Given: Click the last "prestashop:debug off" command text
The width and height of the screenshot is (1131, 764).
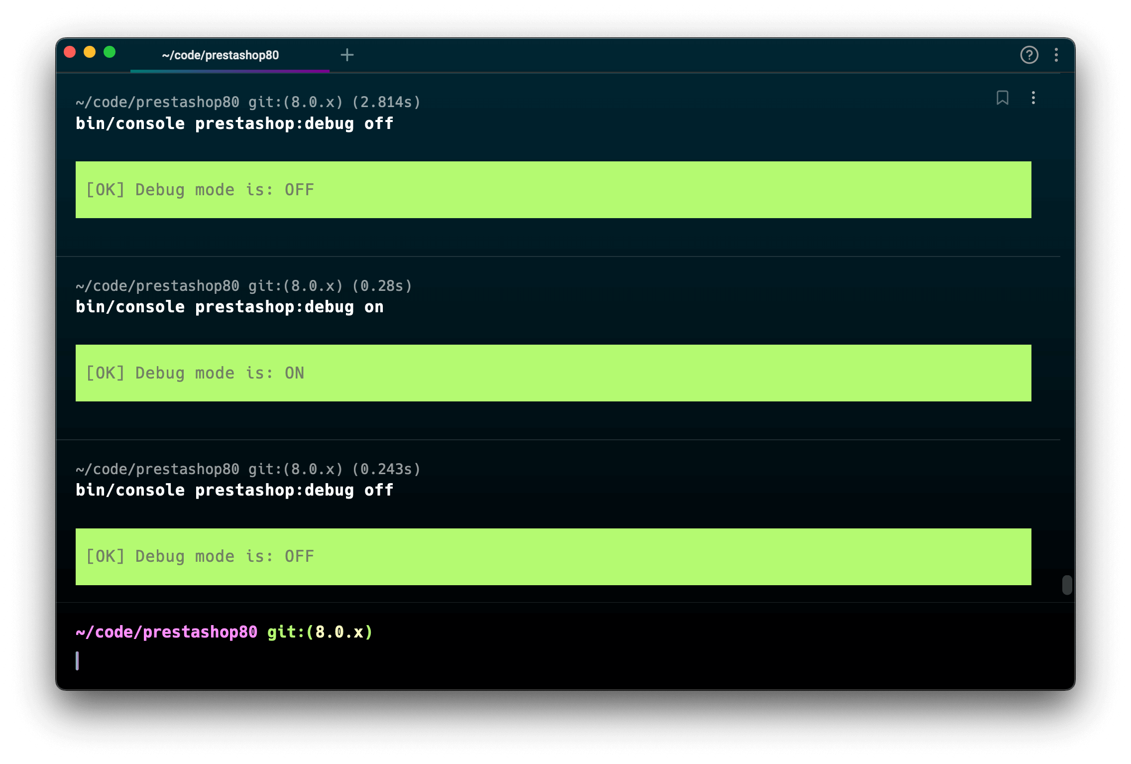Looking at the screenshot, I should pyautogui.click(x=294, y=490).
